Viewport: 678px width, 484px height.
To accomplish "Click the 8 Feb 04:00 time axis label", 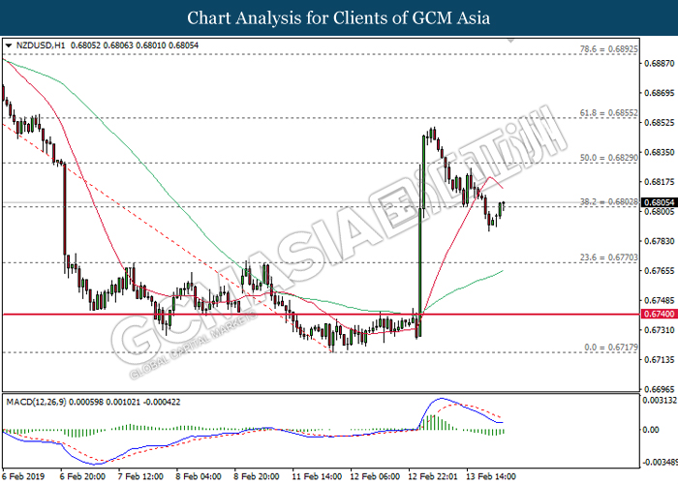I will tap(199, 476).
